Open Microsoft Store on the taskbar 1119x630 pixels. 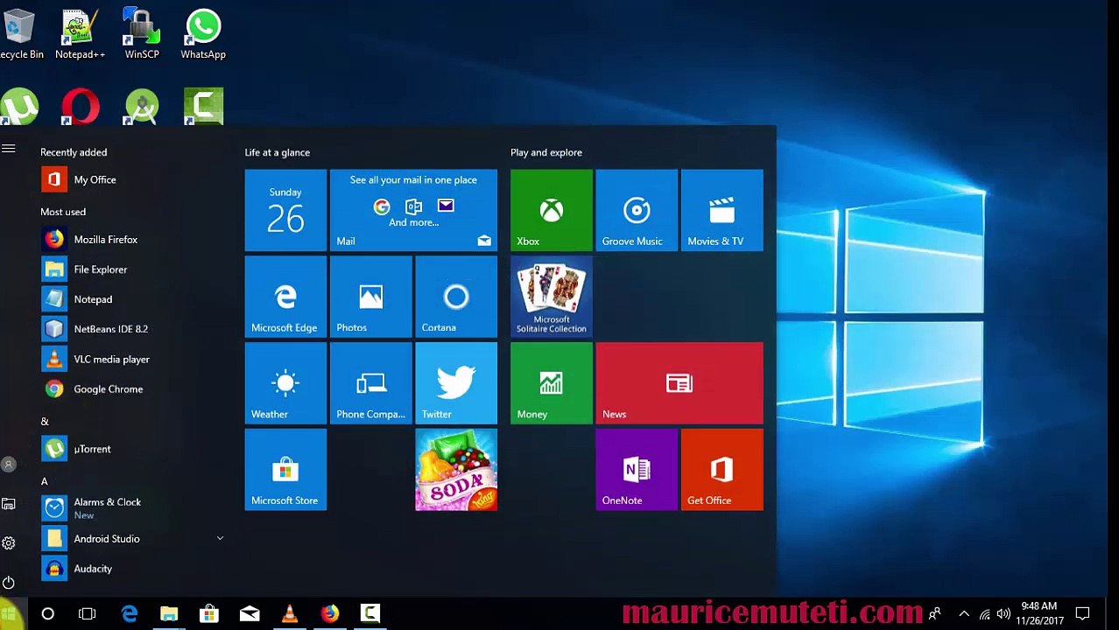[x=209, y=614]
